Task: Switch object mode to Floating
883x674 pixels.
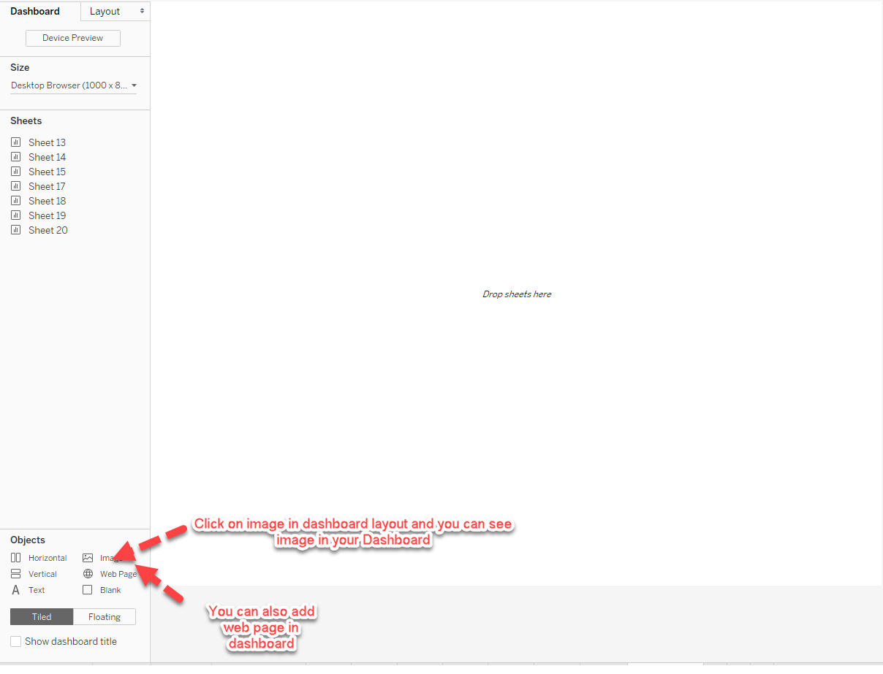Action: [105, 617]
